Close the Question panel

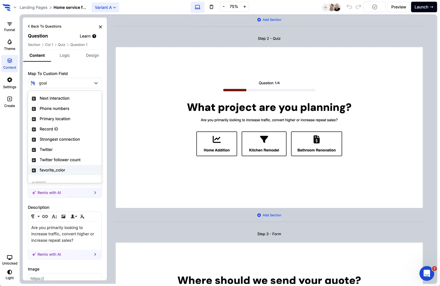100,27
